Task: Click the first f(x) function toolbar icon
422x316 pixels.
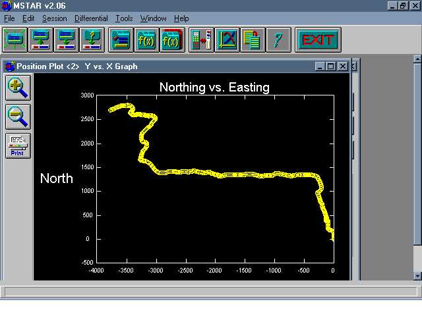Action: (x=146, y=39)
